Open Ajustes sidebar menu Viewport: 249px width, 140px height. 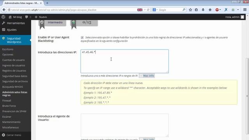(x=16, y=30)
